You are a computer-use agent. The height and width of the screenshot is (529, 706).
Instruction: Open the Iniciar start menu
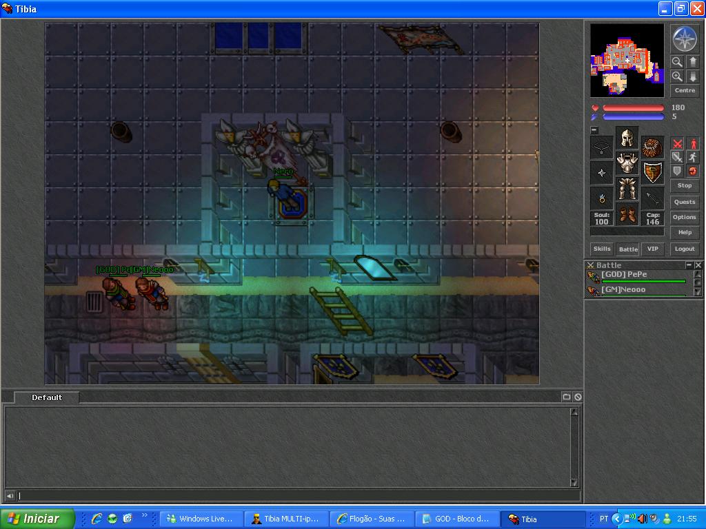[x=37, y=519]
